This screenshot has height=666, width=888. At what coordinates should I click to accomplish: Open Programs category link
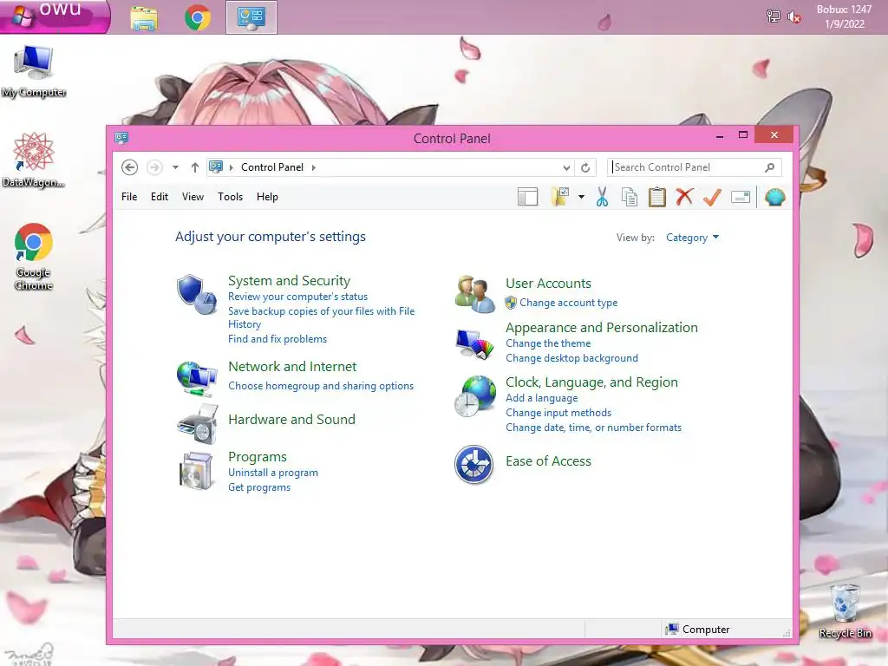[257, 456]
